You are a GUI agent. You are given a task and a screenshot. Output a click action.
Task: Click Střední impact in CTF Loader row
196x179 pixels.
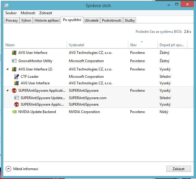click(165, 77)
